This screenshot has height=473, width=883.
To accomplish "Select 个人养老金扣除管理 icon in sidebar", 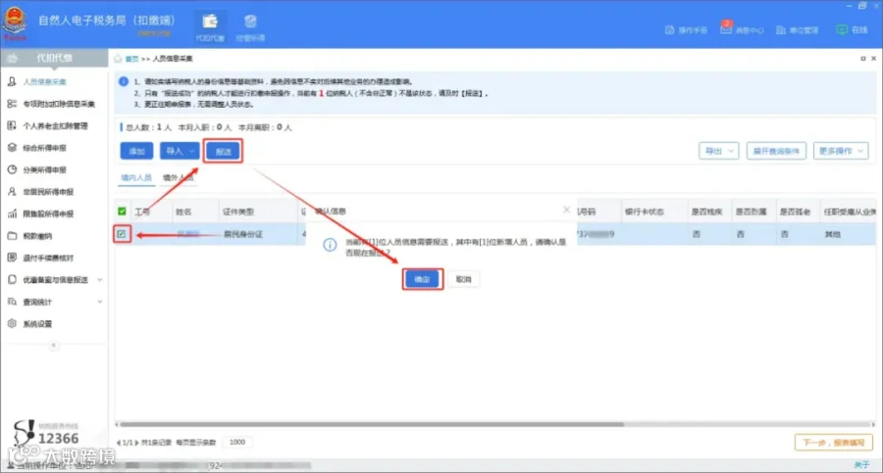I will (12, 125).
